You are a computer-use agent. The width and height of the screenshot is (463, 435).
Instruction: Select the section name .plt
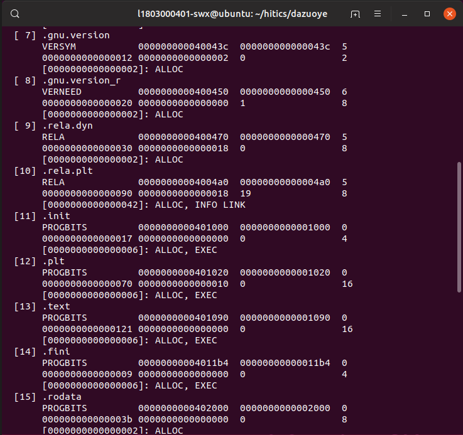tap(53, 261)
